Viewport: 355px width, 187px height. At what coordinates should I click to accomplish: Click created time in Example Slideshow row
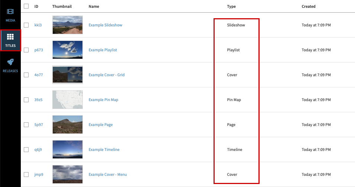tap(316, 25)
